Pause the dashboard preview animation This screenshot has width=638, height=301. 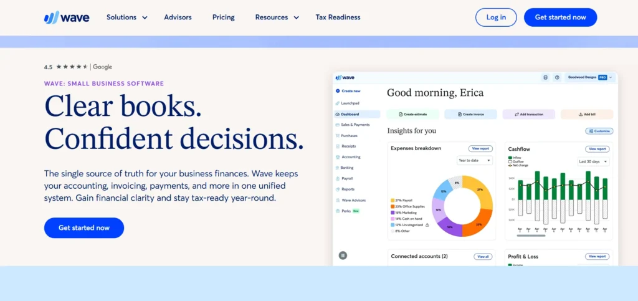(x=343, y=256)
